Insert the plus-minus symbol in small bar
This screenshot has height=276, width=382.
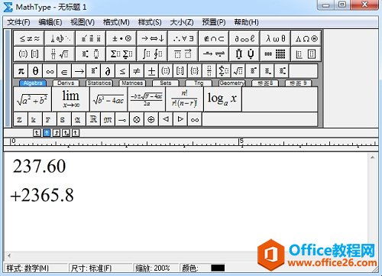(151, 71)
